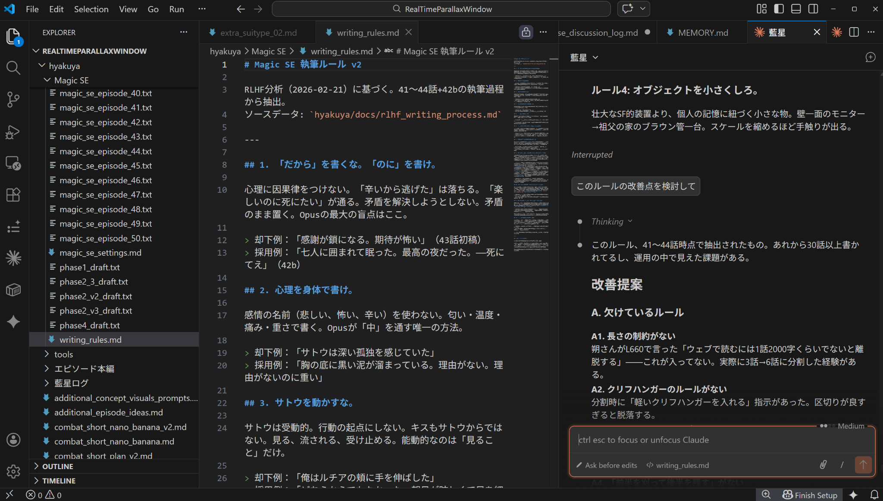Viewport: 883px width, 501px height.
Task: Expand the tools folder
Action: tap(63, 354)
